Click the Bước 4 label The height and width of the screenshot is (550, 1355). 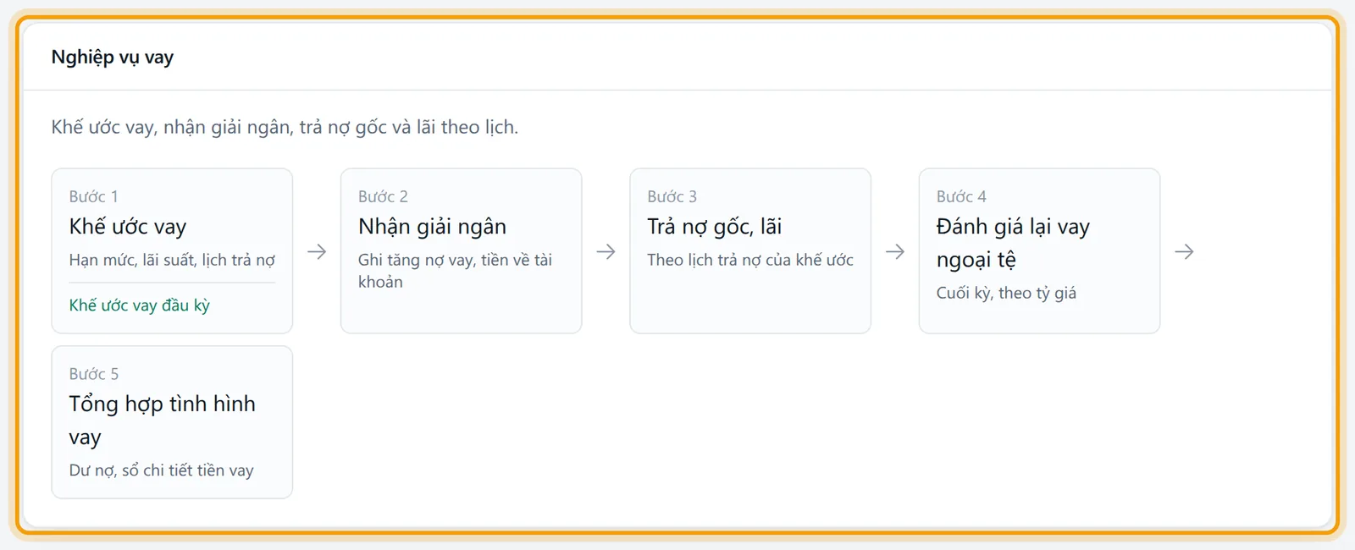[x=961, y=196]
